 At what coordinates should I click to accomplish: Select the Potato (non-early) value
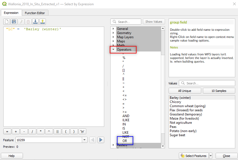coord(183,131)
